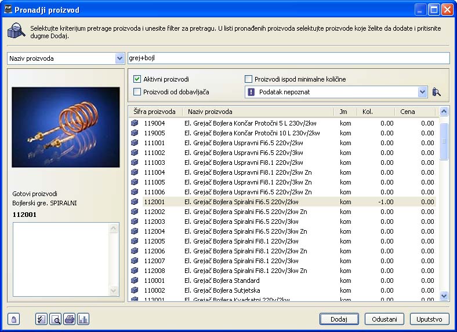Click the Odustani button
Image resolution: width=457 pixels, height=332 pixels.
point(385,319)
